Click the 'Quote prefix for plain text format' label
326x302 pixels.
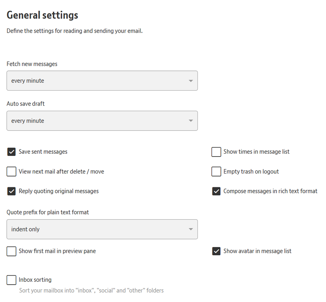tap(48, 212)
